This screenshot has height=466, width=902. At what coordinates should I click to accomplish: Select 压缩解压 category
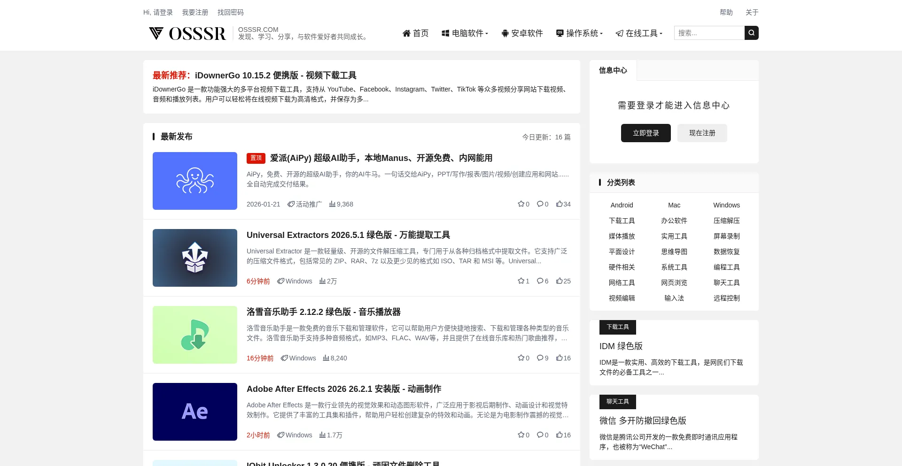pyautogui.click(x=727, y=221)
